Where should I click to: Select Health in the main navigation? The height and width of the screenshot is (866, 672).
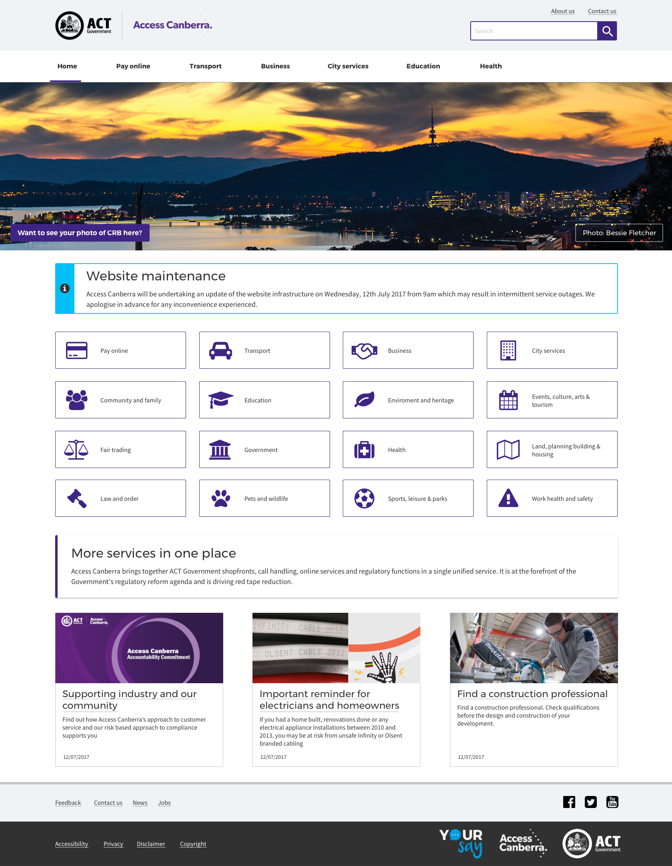point(491,66)
